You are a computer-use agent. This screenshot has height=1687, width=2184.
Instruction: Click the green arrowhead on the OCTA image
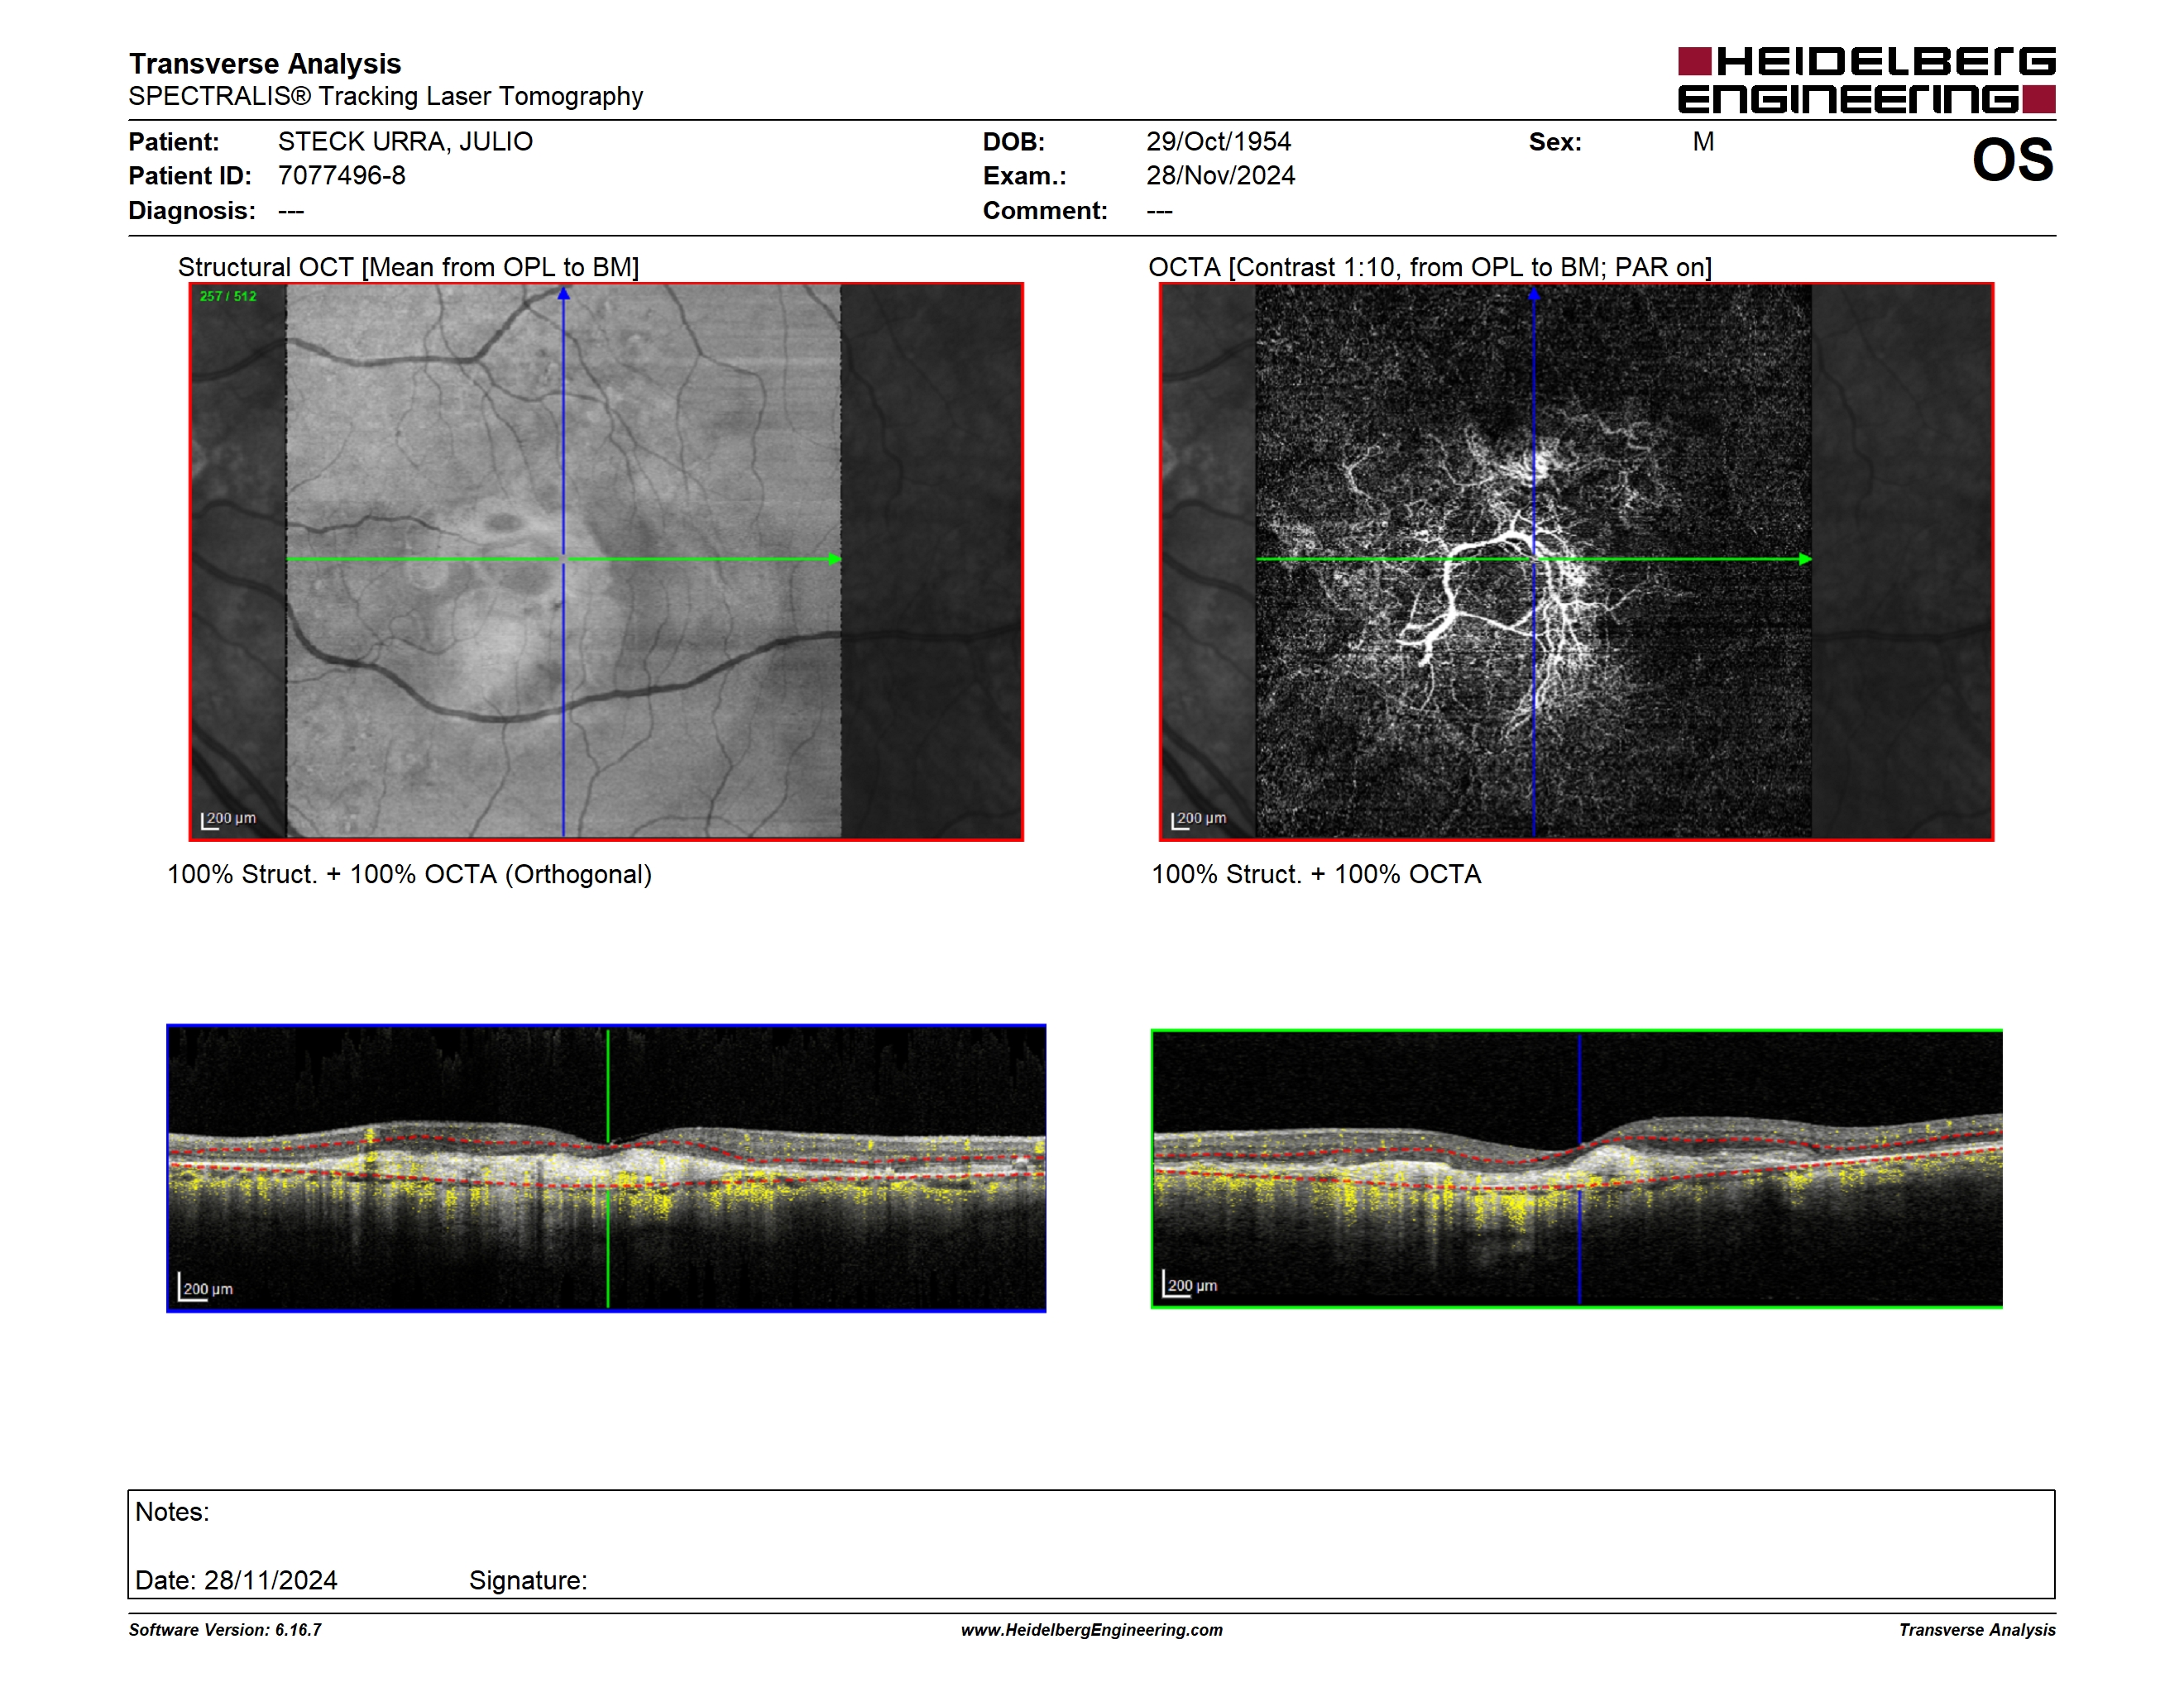[1805, 559]
